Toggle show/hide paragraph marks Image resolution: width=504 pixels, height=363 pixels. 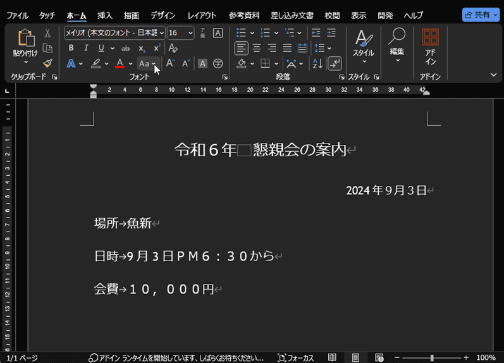coord(335,63)
